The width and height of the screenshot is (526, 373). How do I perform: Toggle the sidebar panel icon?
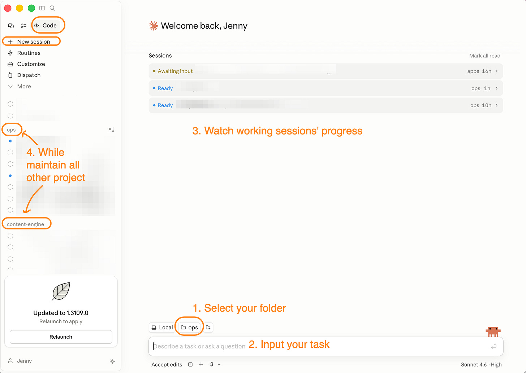point(42,8)
